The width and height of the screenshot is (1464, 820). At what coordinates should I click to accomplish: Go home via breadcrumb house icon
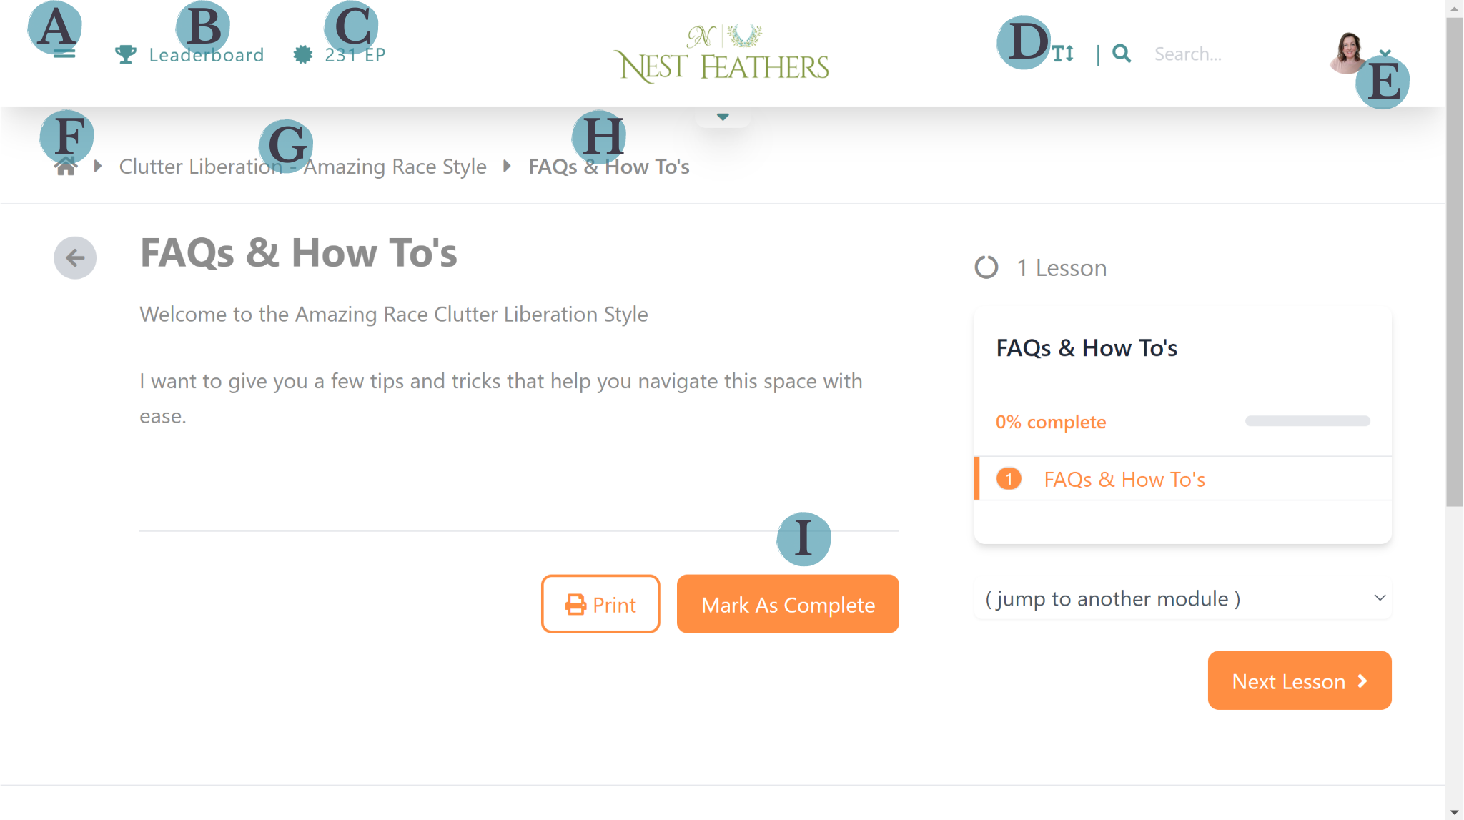coord(66,167)
